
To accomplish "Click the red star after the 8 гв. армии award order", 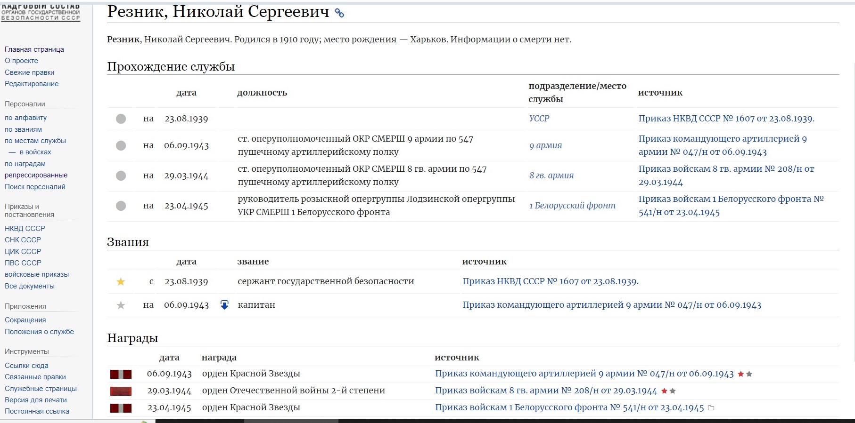I will (665, 391).
